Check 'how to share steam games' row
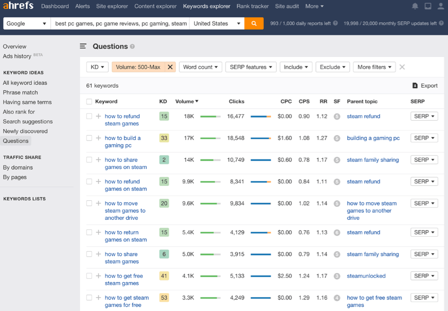Viewport: 448px width, 311px height. point(89,254)
